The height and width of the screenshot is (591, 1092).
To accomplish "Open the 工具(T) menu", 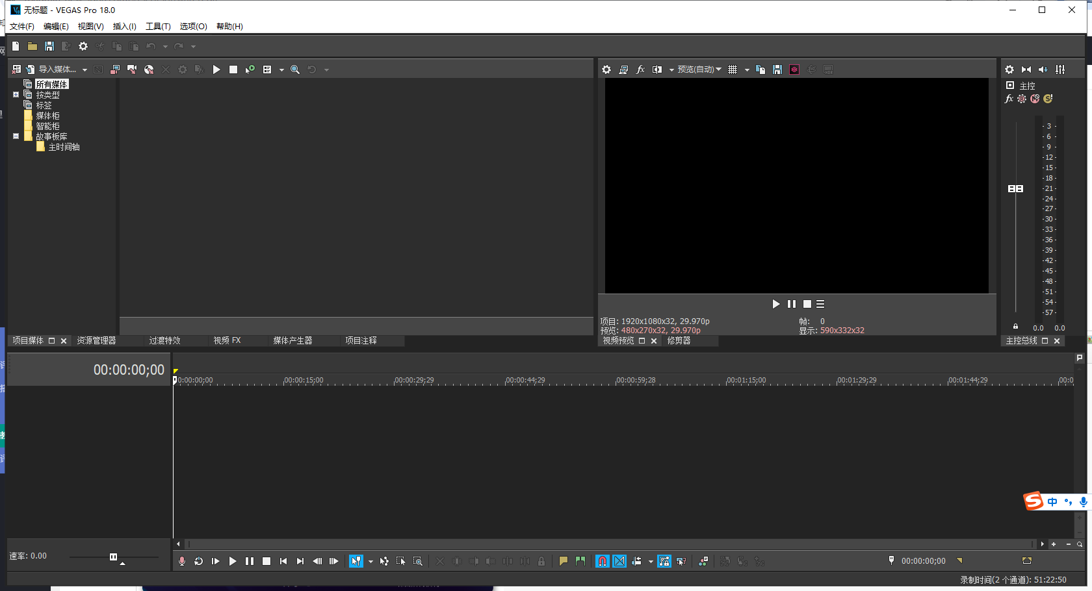I will [x=158, y=27].
